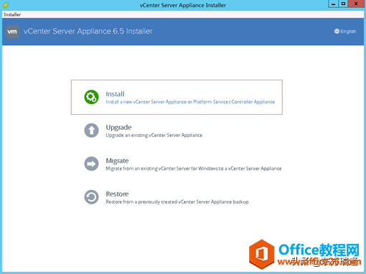This screenshot has height=274, width=366.
Task: Click the green Install gear icon
Action: [91, 97]
